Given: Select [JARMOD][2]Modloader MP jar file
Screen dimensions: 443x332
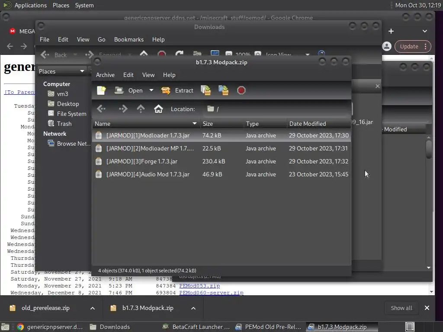Looking at the screenshot, I should click(x=221, y=149).
